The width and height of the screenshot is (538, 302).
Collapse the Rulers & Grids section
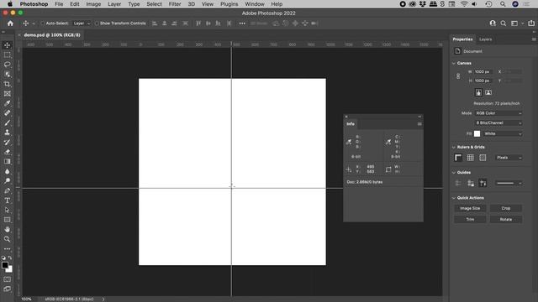[454, 148]
